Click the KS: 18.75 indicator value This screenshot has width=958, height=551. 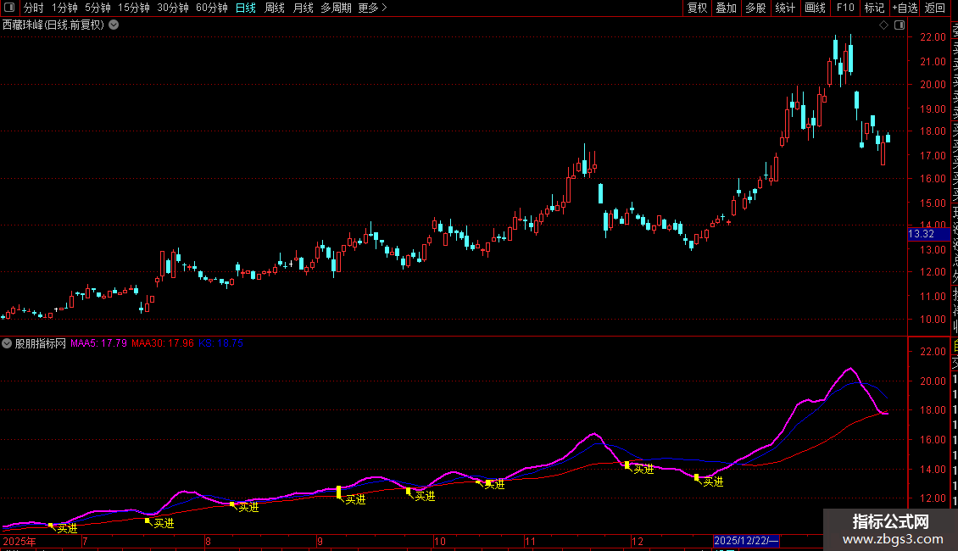(x=220, y=343)
